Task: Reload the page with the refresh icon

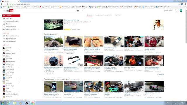Action: (x=7, y=4)
